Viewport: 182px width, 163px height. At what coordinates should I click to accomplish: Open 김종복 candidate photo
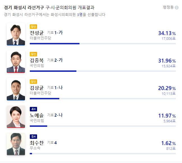16,62
